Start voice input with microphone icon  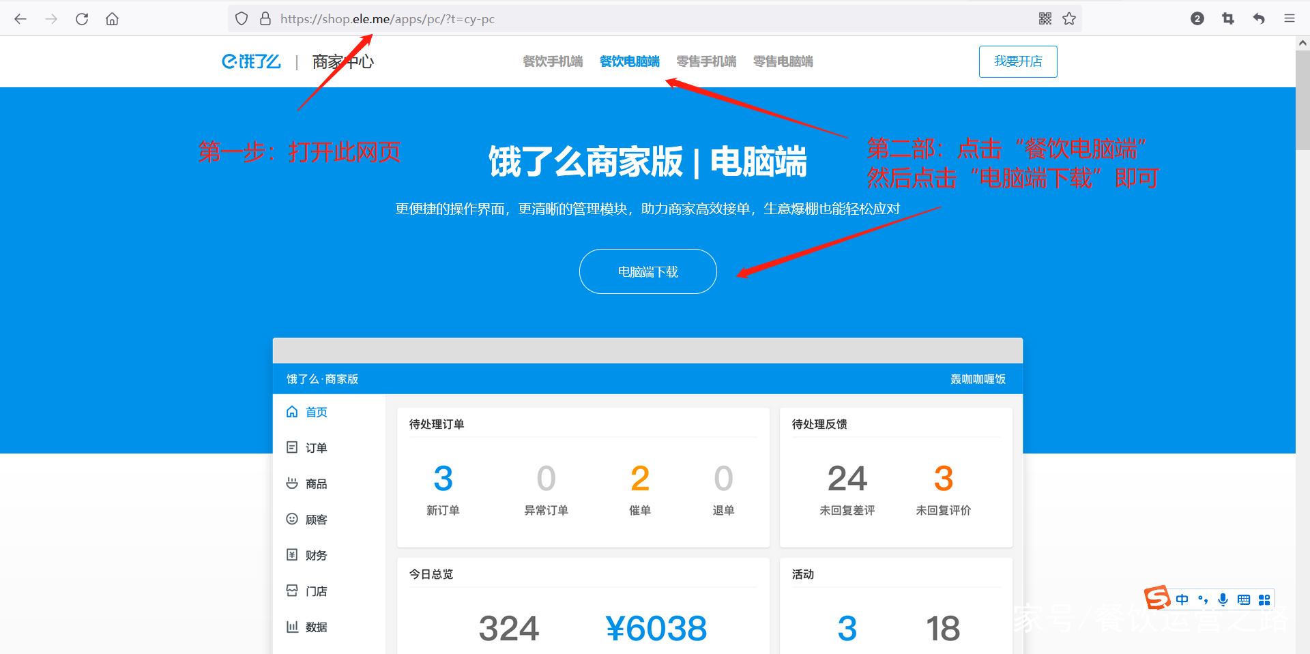(1223, 599)
